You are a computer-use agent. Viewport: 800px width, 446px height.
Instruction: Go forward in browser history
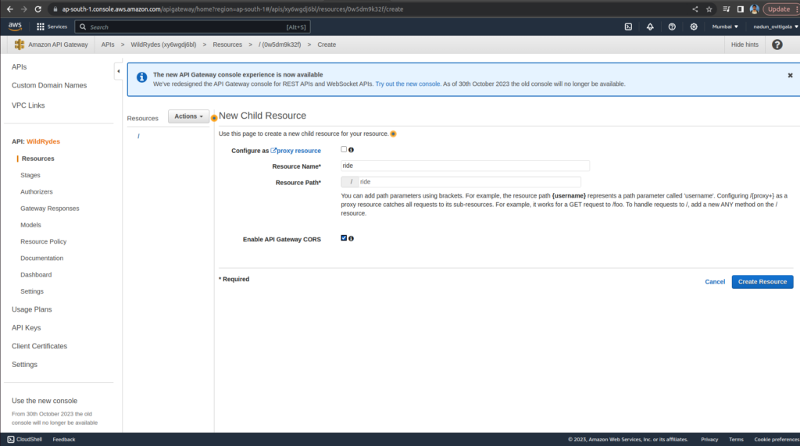point(23,9)
